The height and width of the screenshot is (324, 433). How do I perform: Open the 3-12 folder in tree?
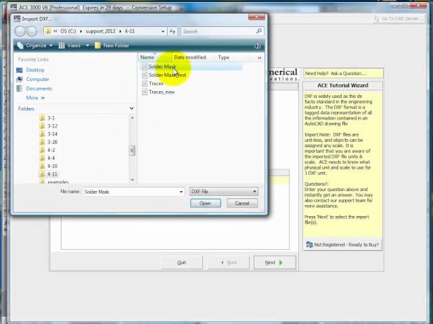pos(52,126)
